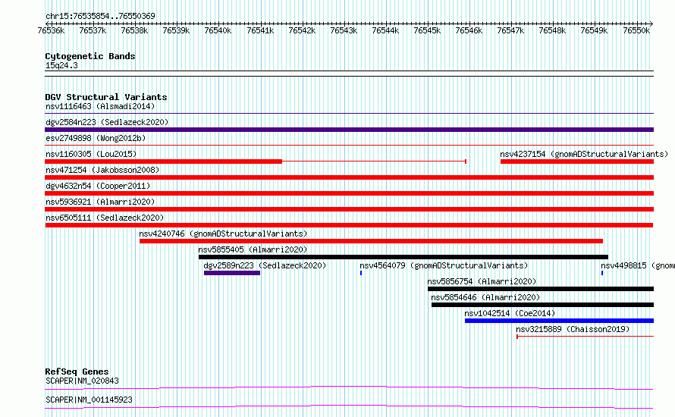675x417 pixels.
Task: Select the 76550k ruler tick label
Action: (x=636, y=30)
